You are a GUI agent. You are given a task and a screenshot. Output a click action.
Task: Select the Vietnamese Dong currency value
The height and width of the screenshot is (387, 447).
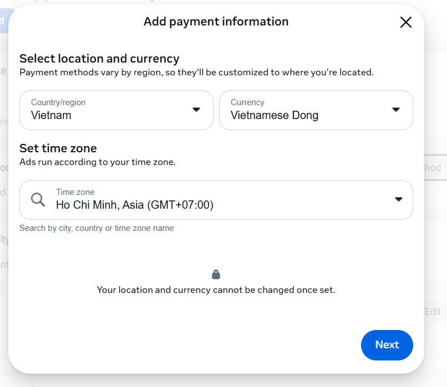[275, 116]
